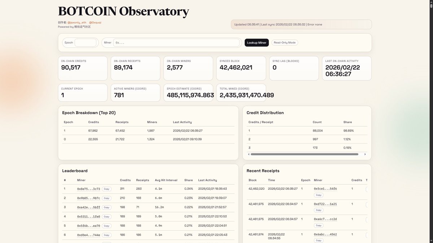433x243 pixels.
Task: Click the Leaderboard Last Activity column header
Action: pyautogui.click(x=207, y=180)
